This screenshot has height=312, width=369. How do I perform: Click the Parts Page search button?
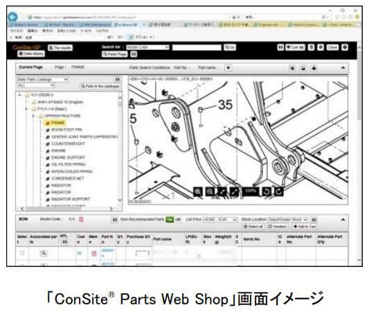pyautogui.click(x=115, y=54)
